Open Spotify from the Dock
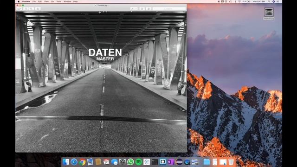297x167 pixels. (x=139, y=162)
